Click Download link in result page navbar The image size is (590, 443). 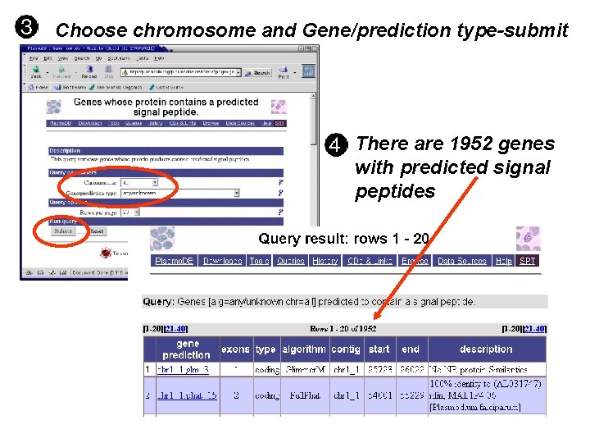pos(222,261)
